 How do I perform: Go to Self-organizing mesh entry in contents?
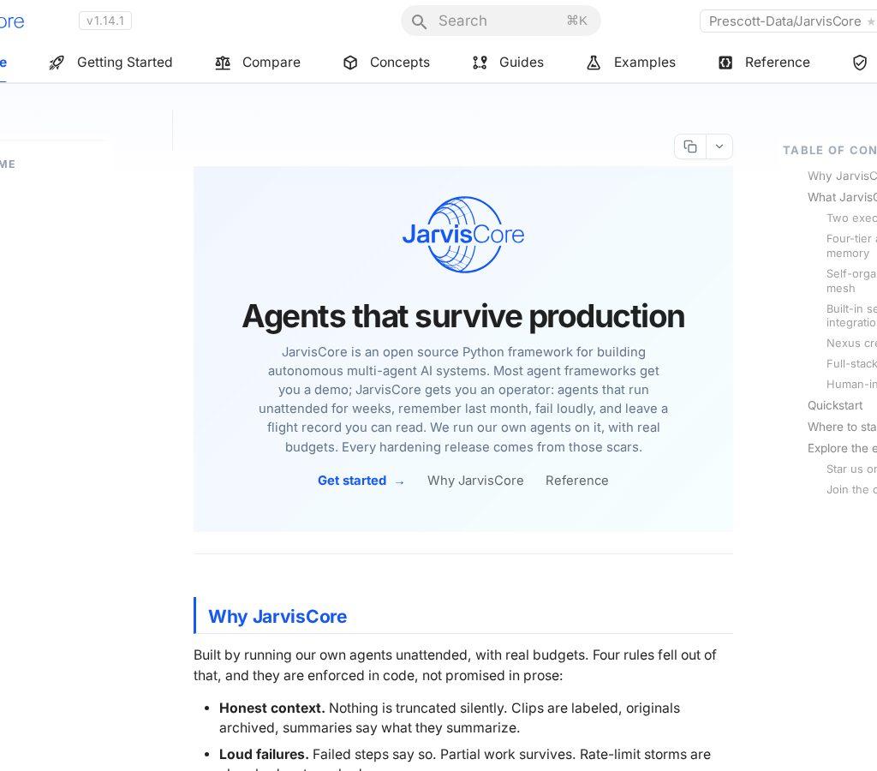(x=851, y=281)
